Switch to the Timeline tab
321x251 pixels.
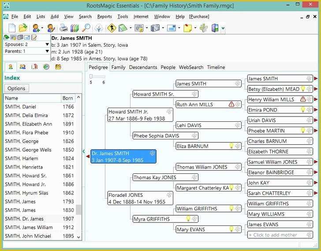[216, 67]
